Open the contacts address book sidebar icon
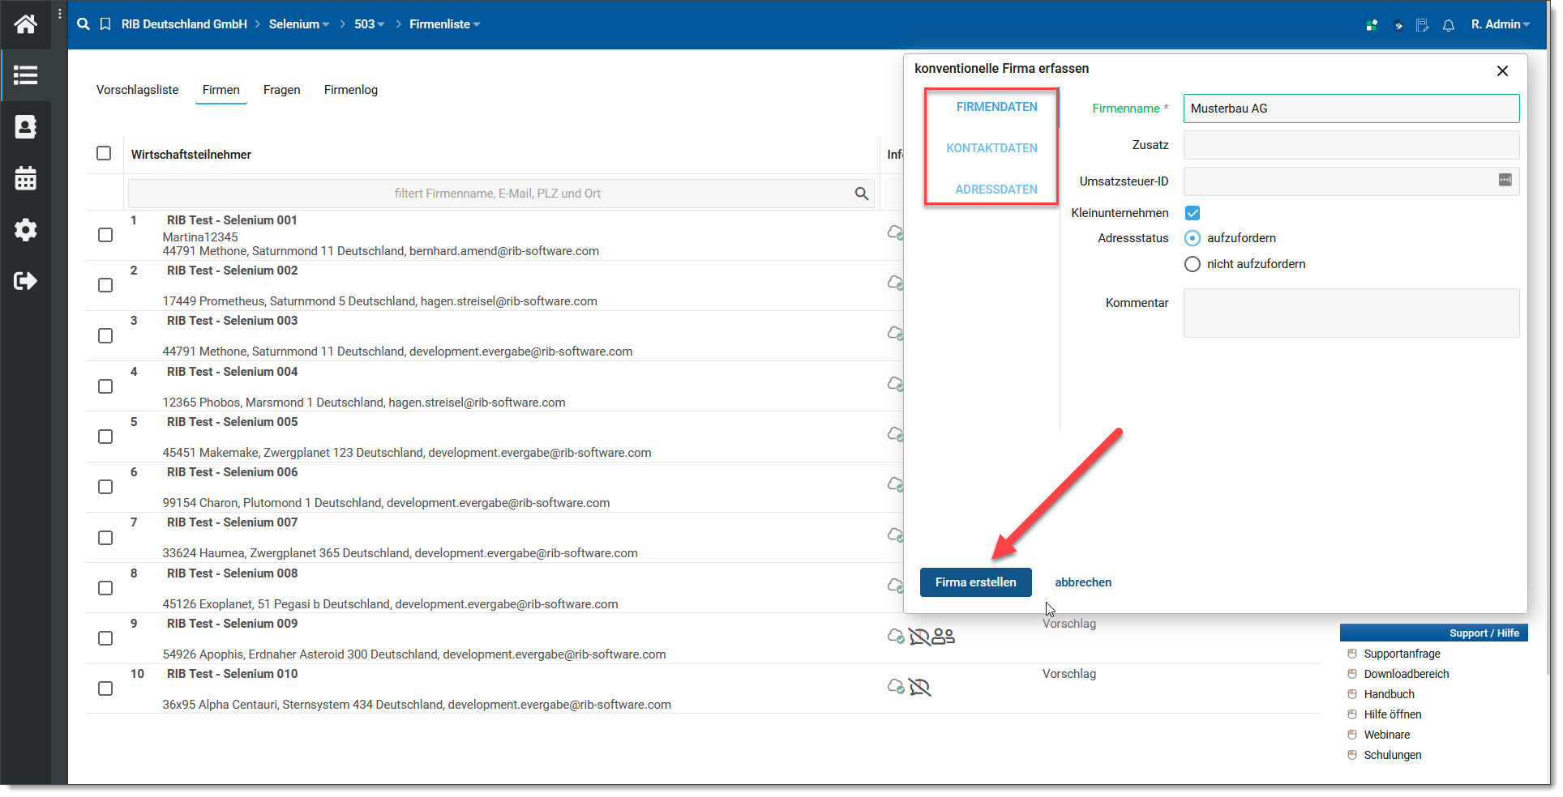 [25, 127]
